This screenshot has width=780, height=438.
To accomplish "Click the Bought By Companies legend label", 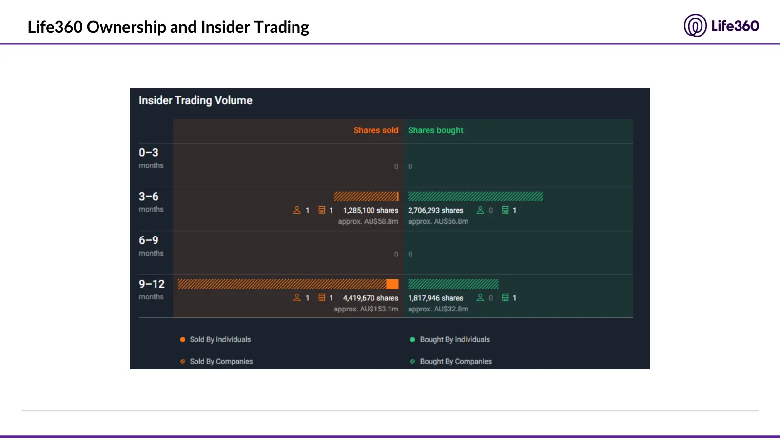I will click(456, 362).
